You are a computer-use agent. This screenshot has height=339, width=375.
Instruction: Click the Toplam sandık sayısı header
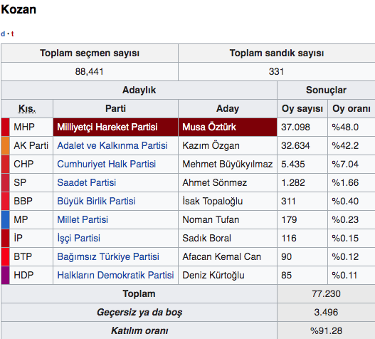coord(277,53)
